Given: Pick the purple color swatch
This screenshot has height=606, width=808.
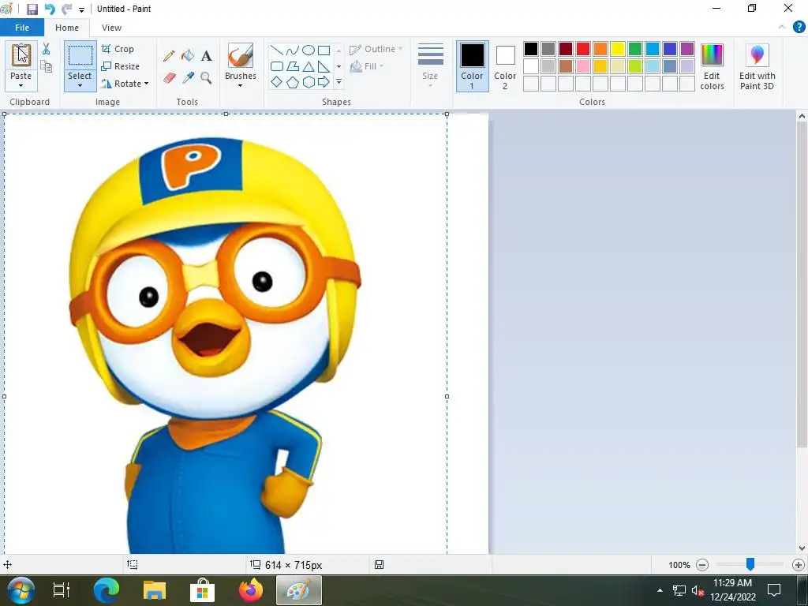Looking at the screenshot, I should pyautogui.click(x=687, y=49).
